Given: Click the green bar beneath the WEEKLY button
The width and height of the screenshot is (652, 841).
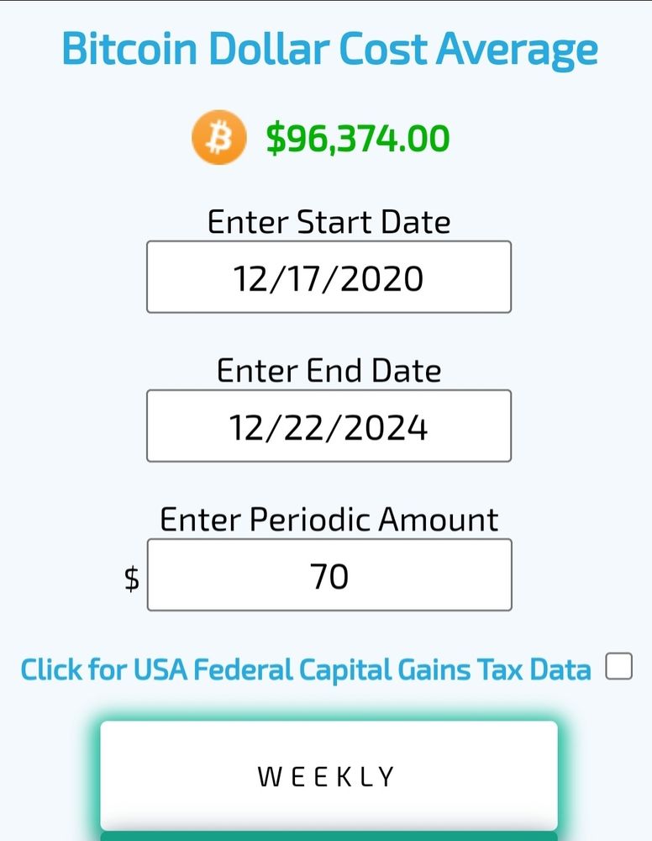Looking at the screenshot, I should pos(329,837).
